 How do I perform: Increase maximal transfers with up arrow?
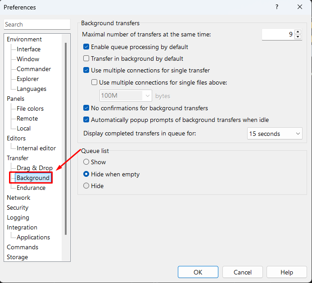[x=298, y=32]
